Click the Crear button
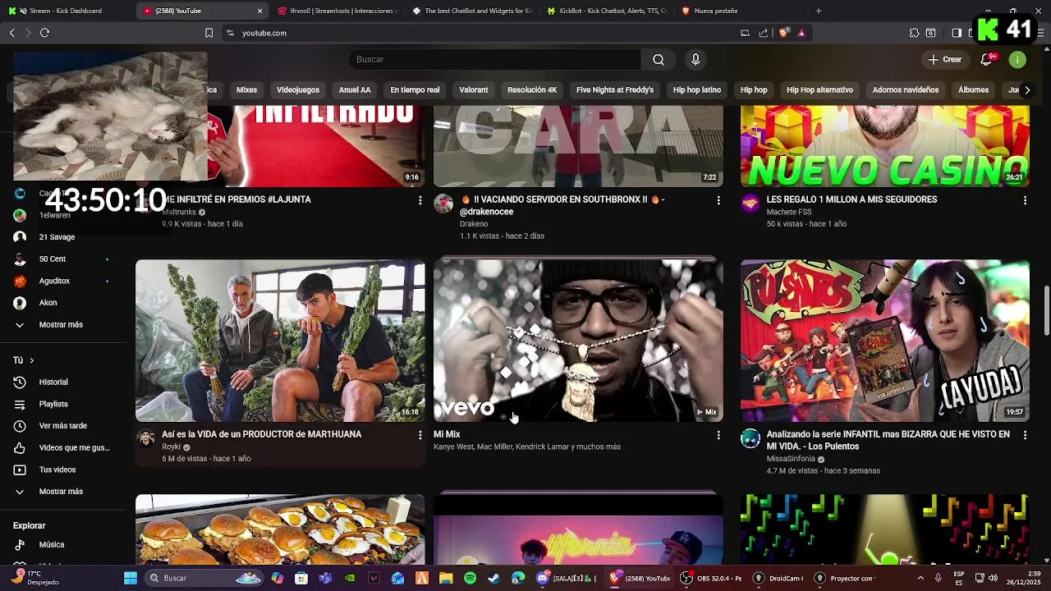 pyautogui.click(x=944, y=59)
